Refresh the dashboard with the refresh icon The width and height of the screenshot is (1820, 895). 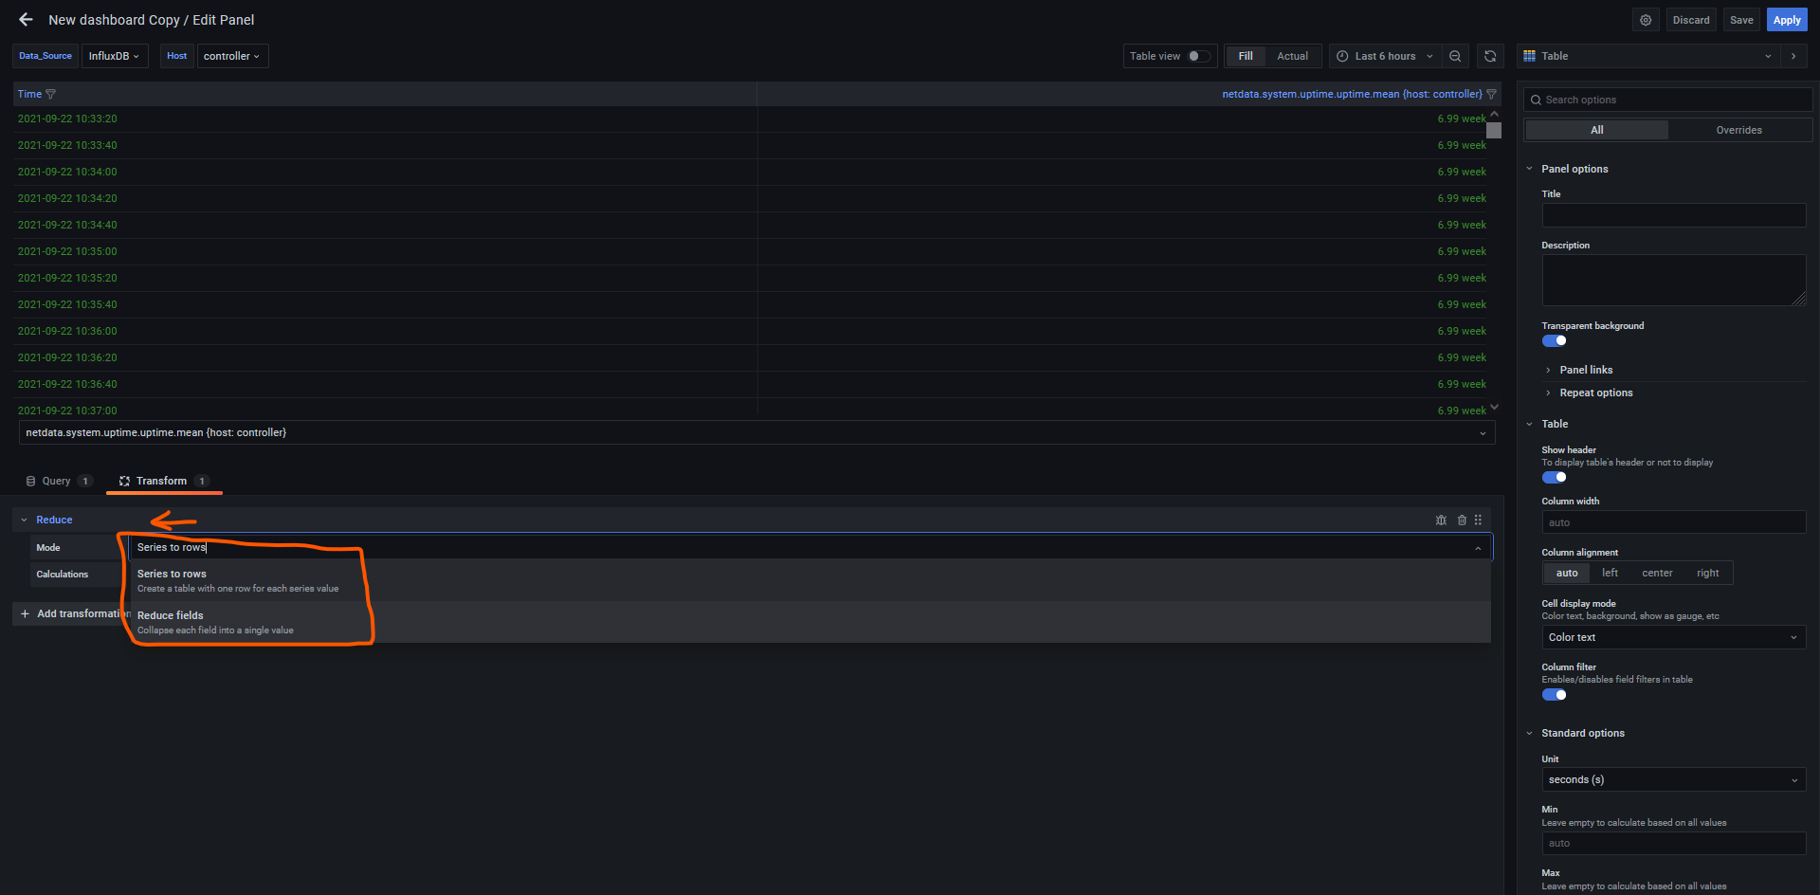pyautogui.click(x=1490, y=56)
